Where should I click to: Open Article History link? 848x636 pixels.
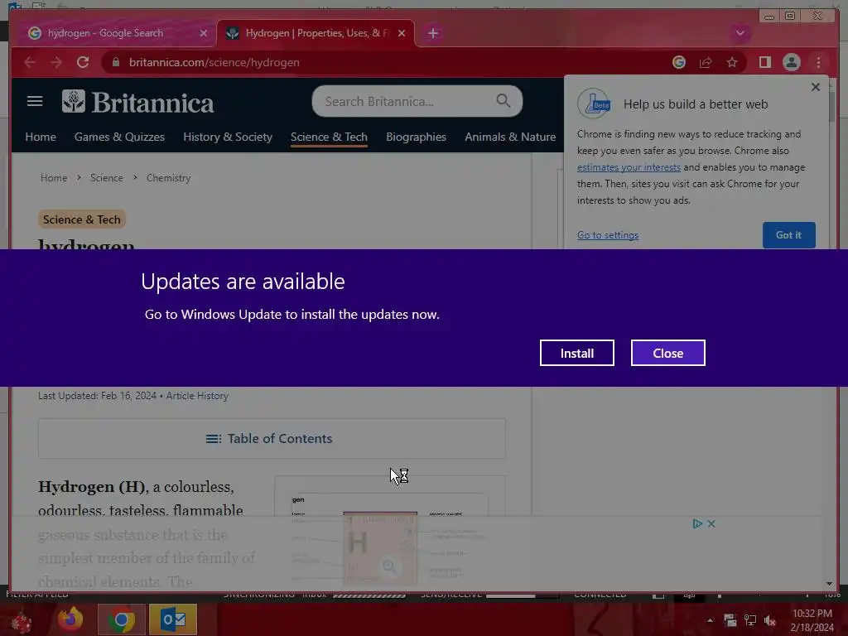click(x=197, y=396)
